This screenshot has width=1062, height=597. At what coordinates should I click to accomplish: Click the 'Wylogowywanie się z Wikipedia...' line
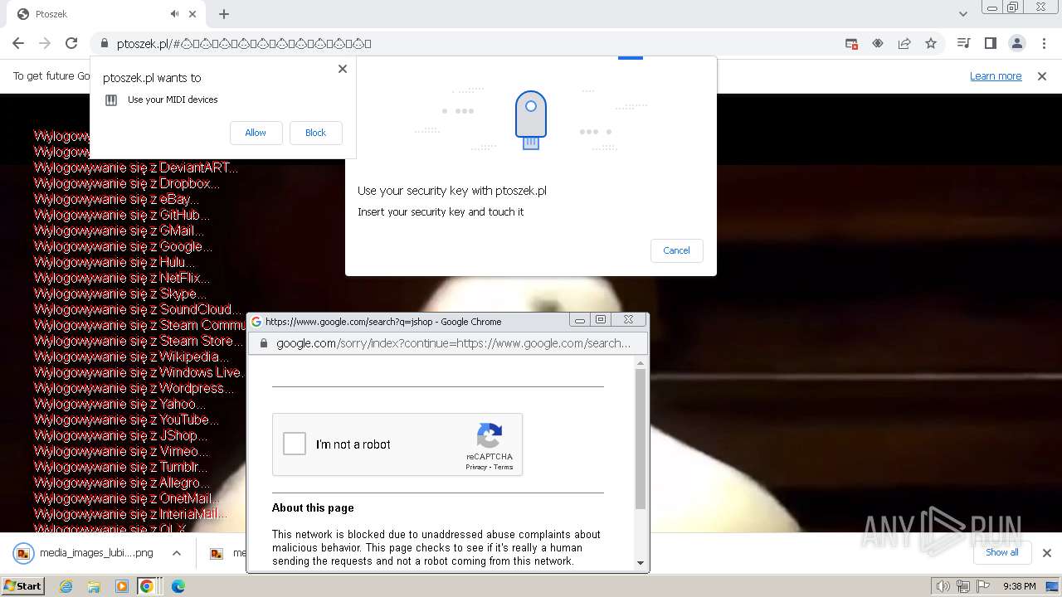pyautogui.click(x=131, y=357)
